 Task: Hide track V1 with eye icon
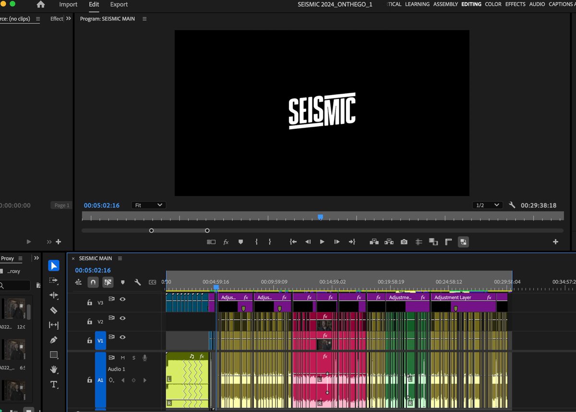[x=122, y=337]
